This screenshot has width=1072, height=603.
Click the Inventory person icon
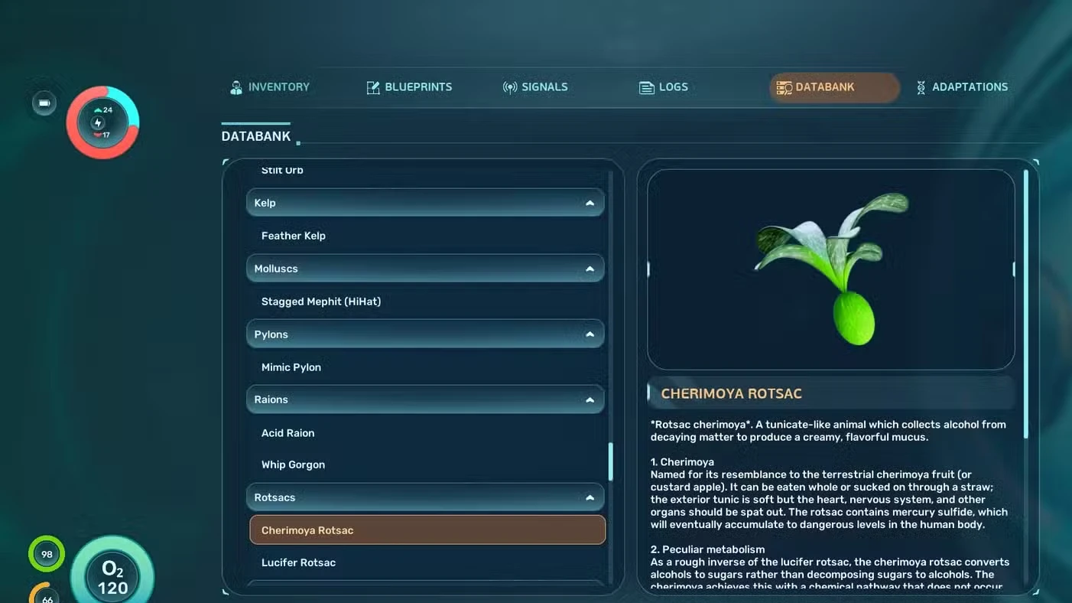tap(236, 87)
